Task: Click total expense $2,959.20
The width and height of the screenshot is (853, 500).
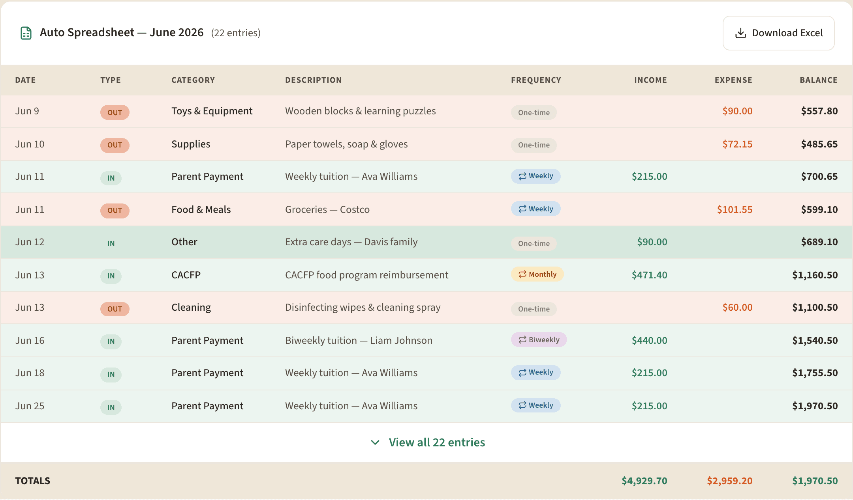Action: pos(729,481)
